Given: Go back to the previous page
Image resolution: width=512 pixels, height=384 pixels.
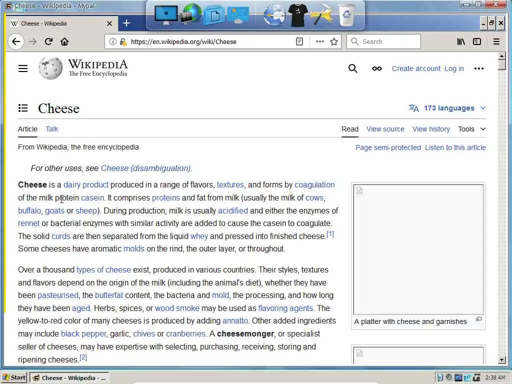Looking at the screenshot, I should (15, 41).
